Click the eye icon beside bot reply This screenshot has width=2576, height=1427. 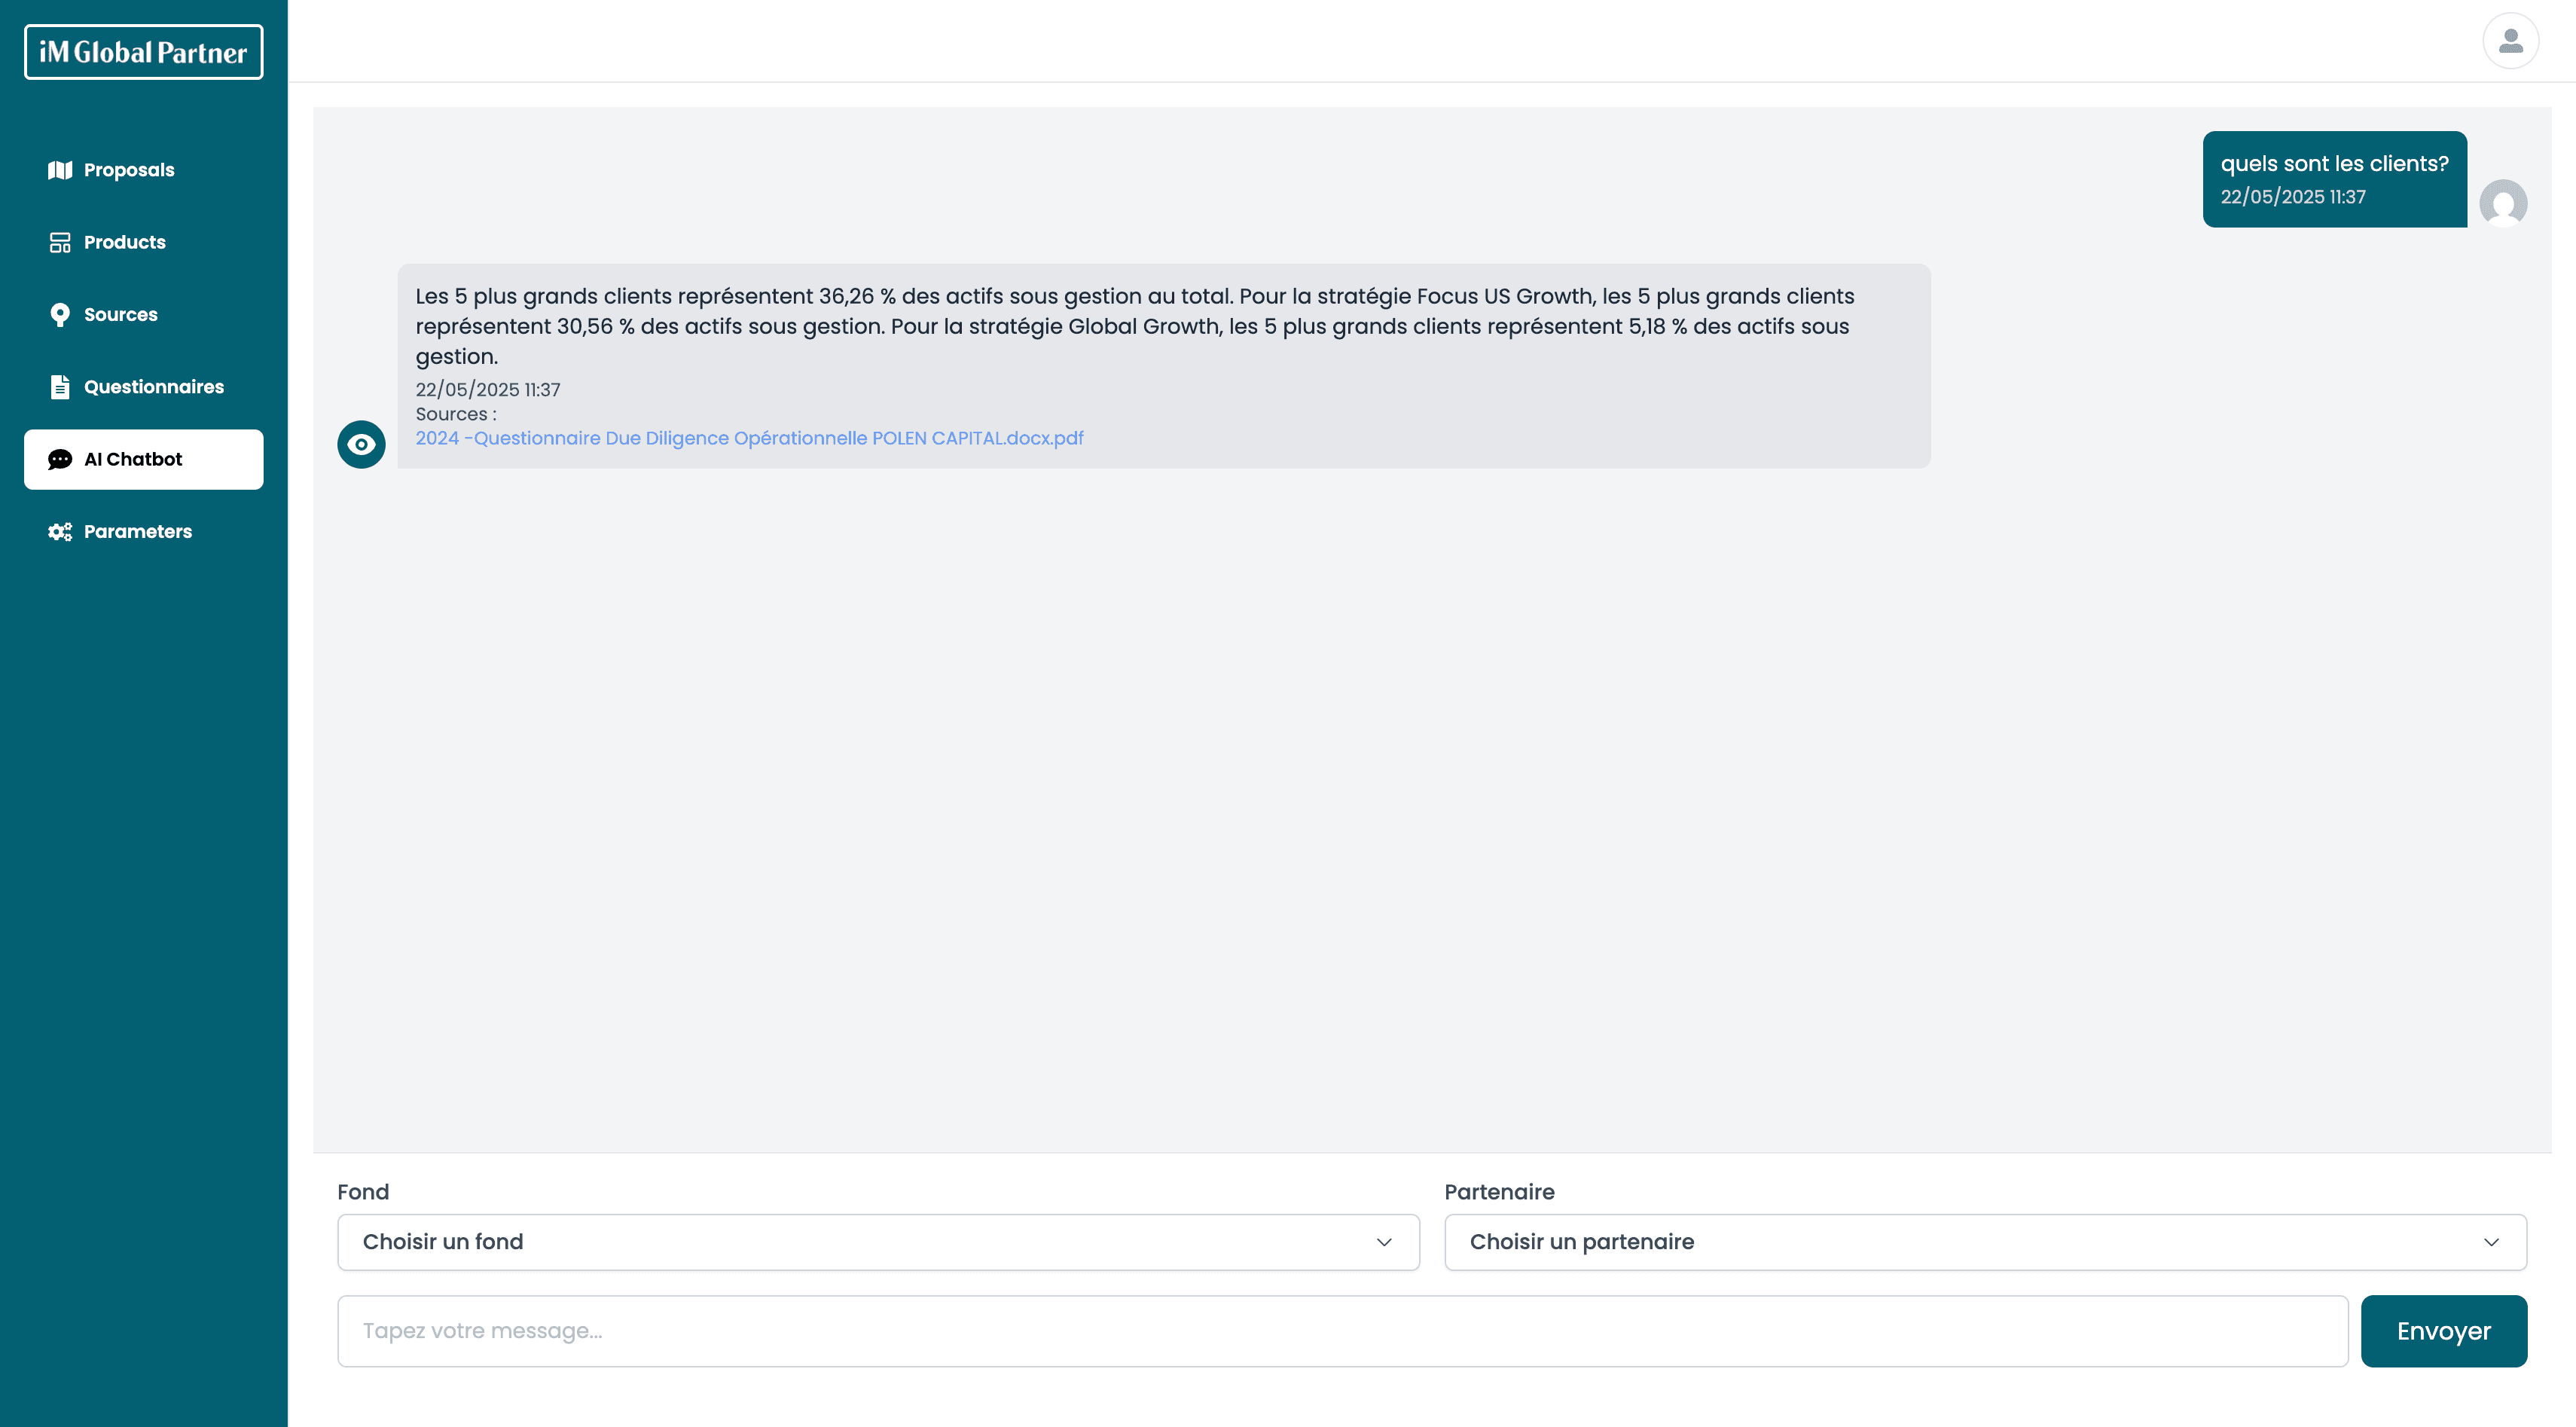(x=361, y=444)
